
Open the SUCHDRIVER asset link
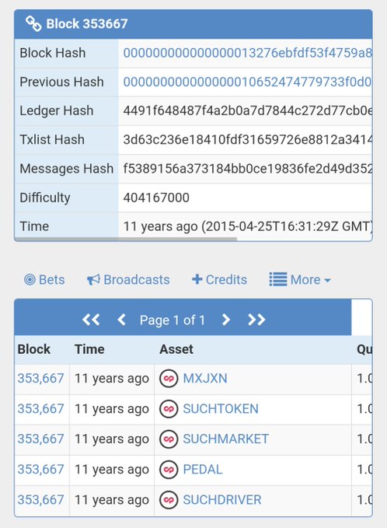point(222,500)
